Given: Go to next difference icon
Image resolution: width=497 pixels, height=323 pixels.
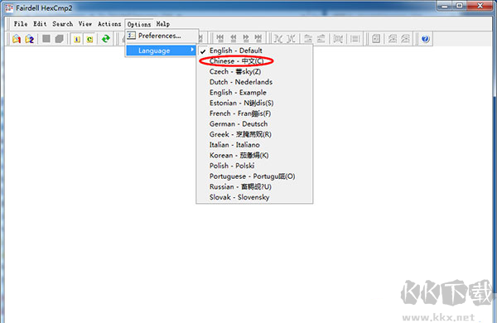Looking at the screenshot, I should click(246, 39).
